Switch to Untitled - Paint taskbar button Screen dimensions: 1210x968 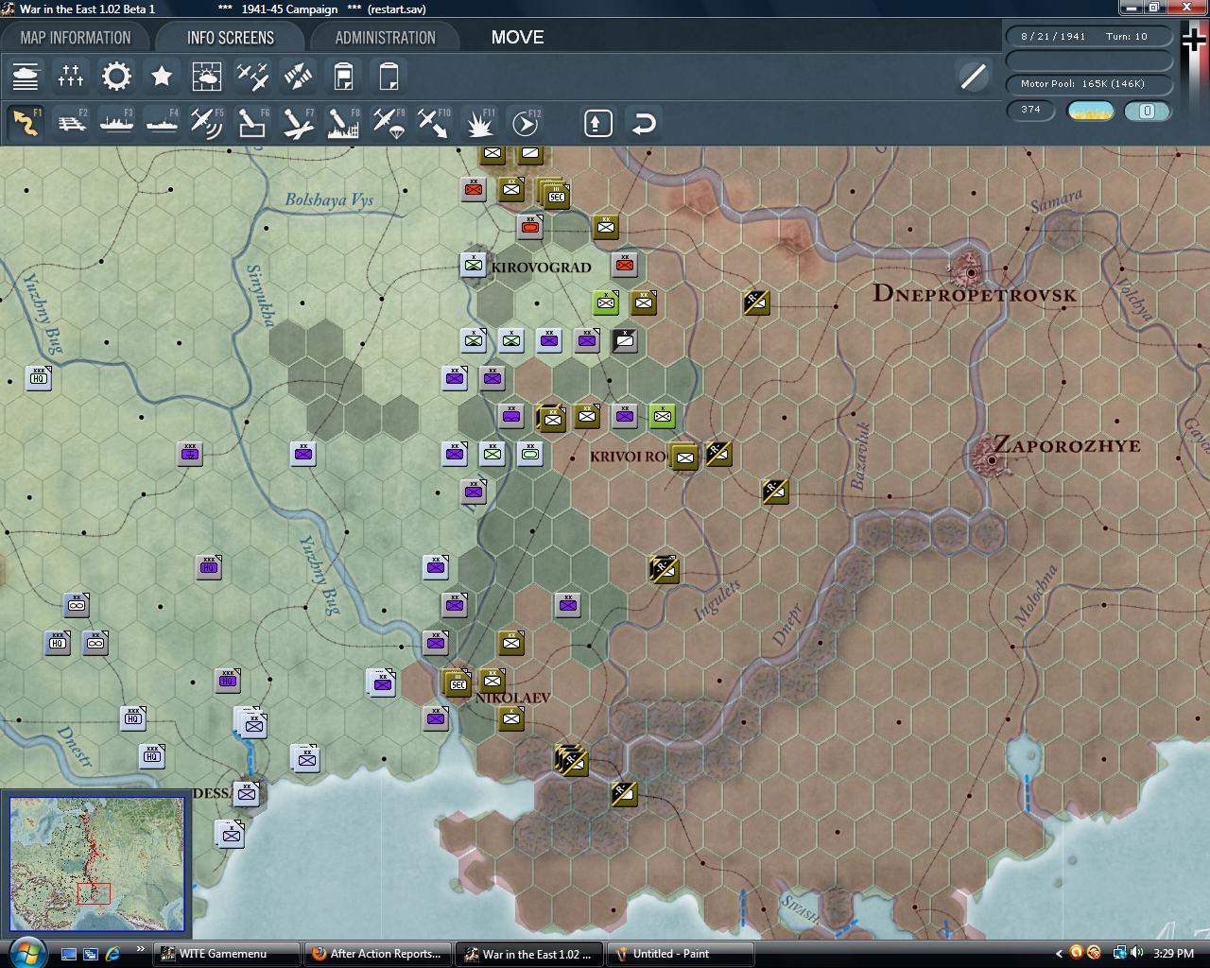(681, 954)
